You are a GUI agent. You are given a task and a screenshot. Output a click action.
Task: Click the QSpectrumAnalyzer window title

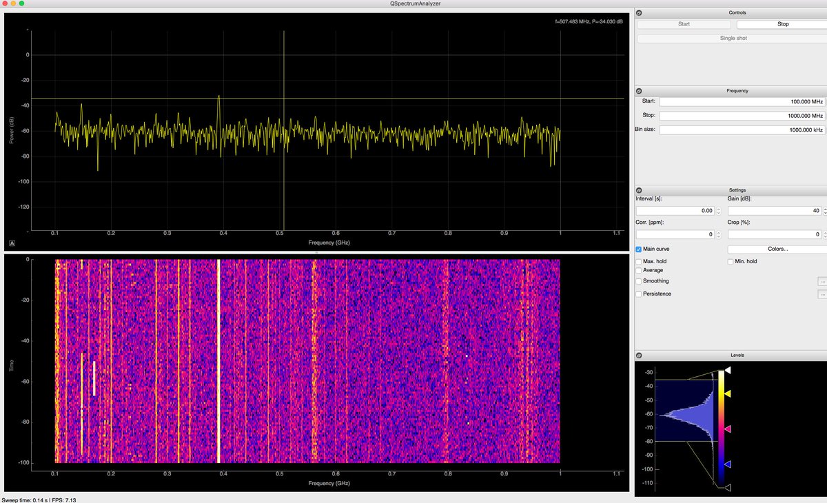pos(413,3)
